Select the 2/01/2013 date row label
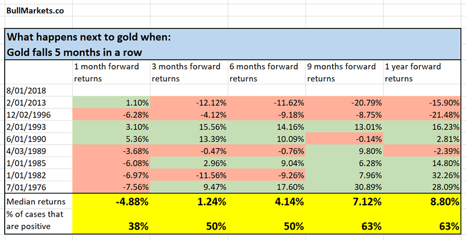 (27, 102)
